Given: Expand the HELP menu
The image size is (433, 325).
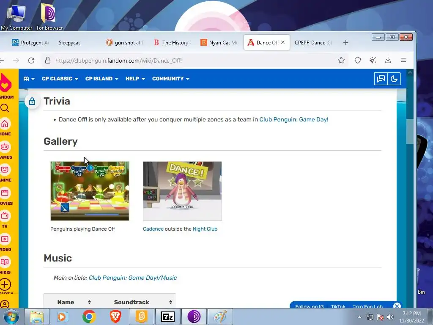Looking at the screenshot, I should coord(135,79).
